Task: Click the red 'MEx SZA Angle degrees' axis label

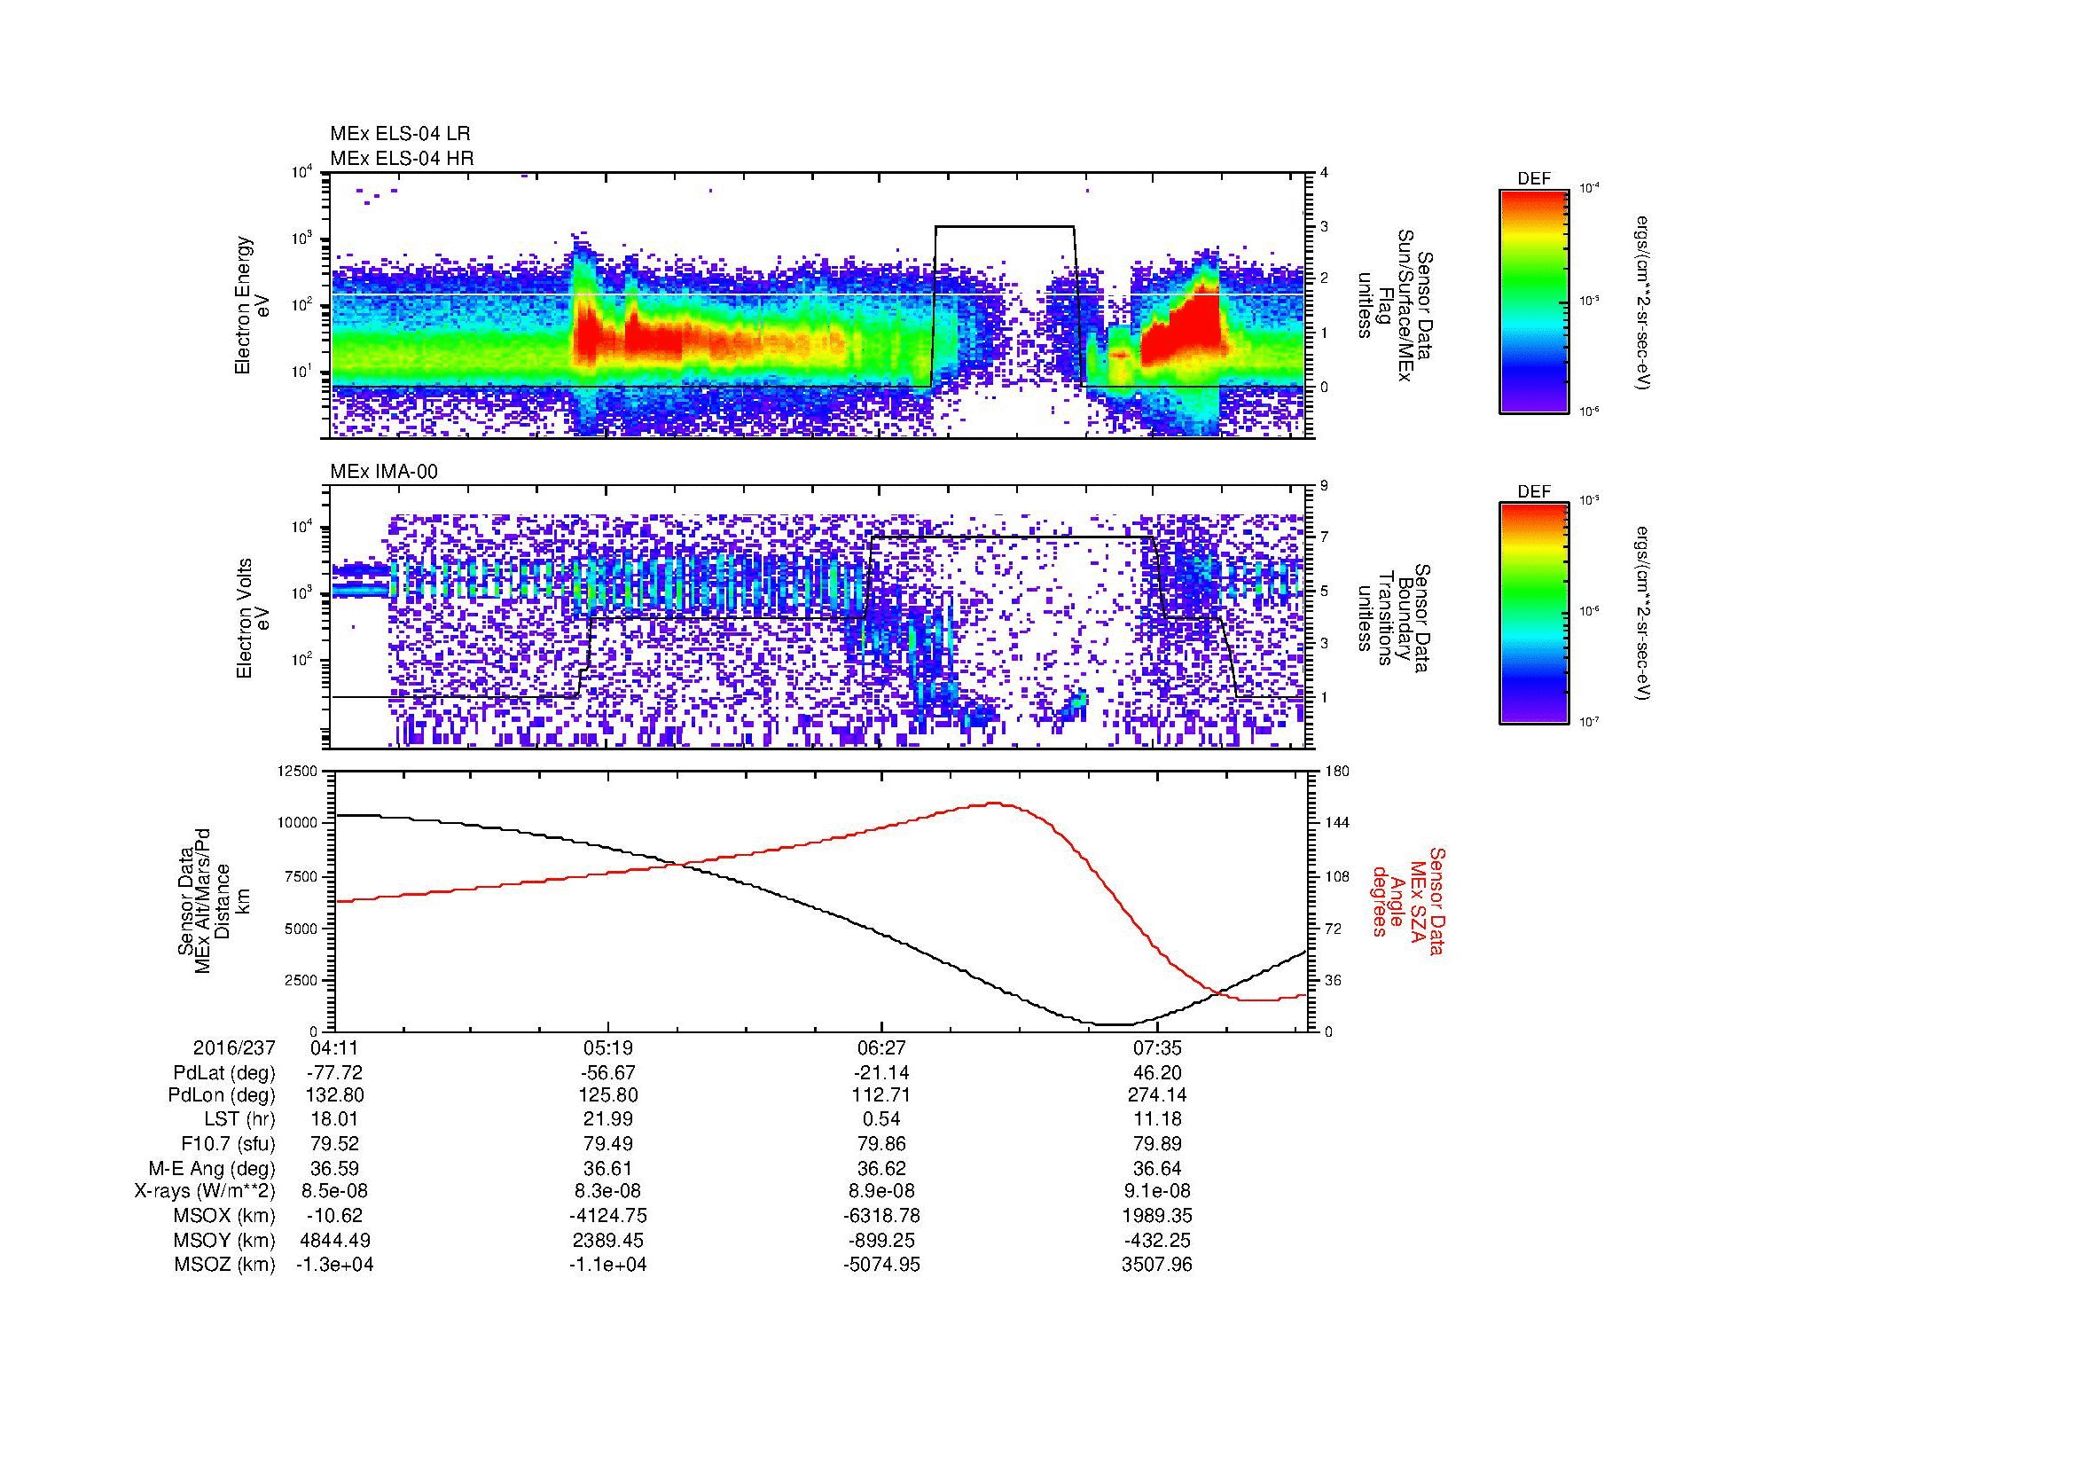Action: coord(1407,900)
